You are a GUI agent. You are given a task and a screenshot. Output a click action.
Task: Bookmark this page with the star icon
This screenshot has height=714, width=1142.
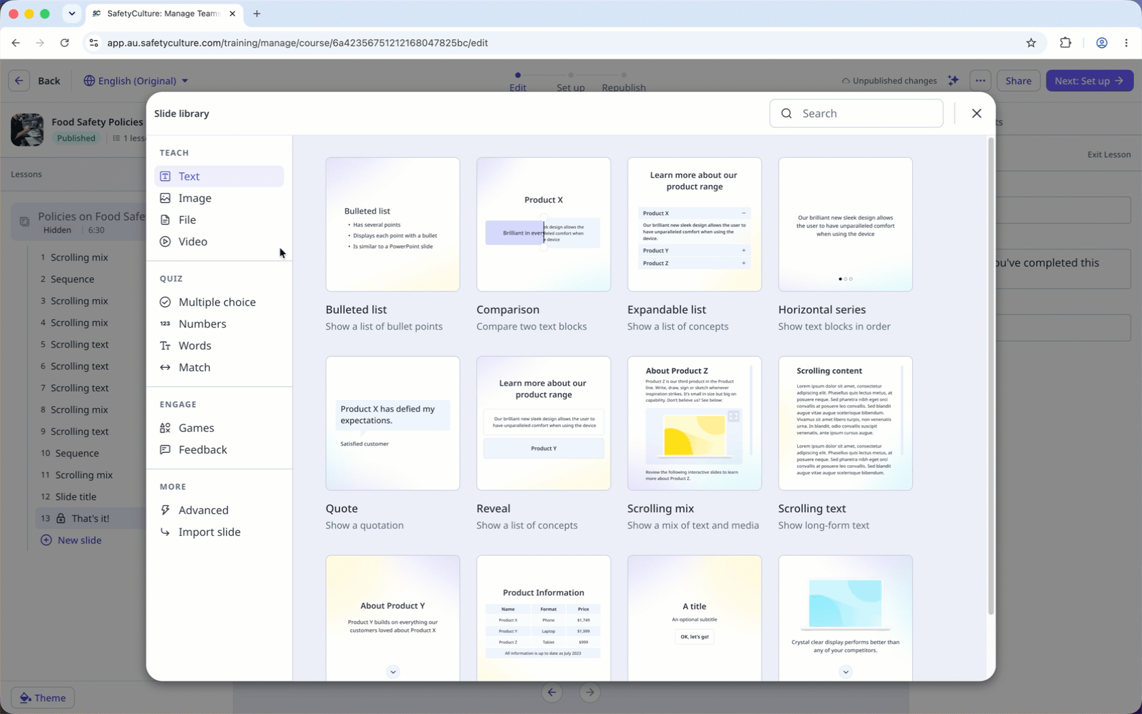click(x=1031, y=43)
